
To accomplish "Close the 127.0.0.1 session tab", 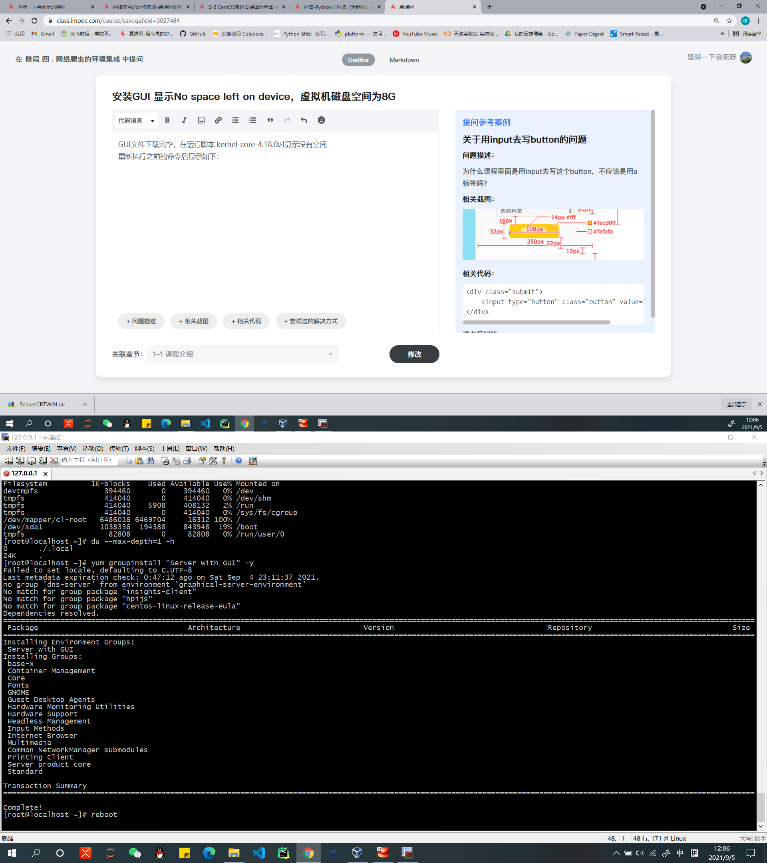I will 46,474.
